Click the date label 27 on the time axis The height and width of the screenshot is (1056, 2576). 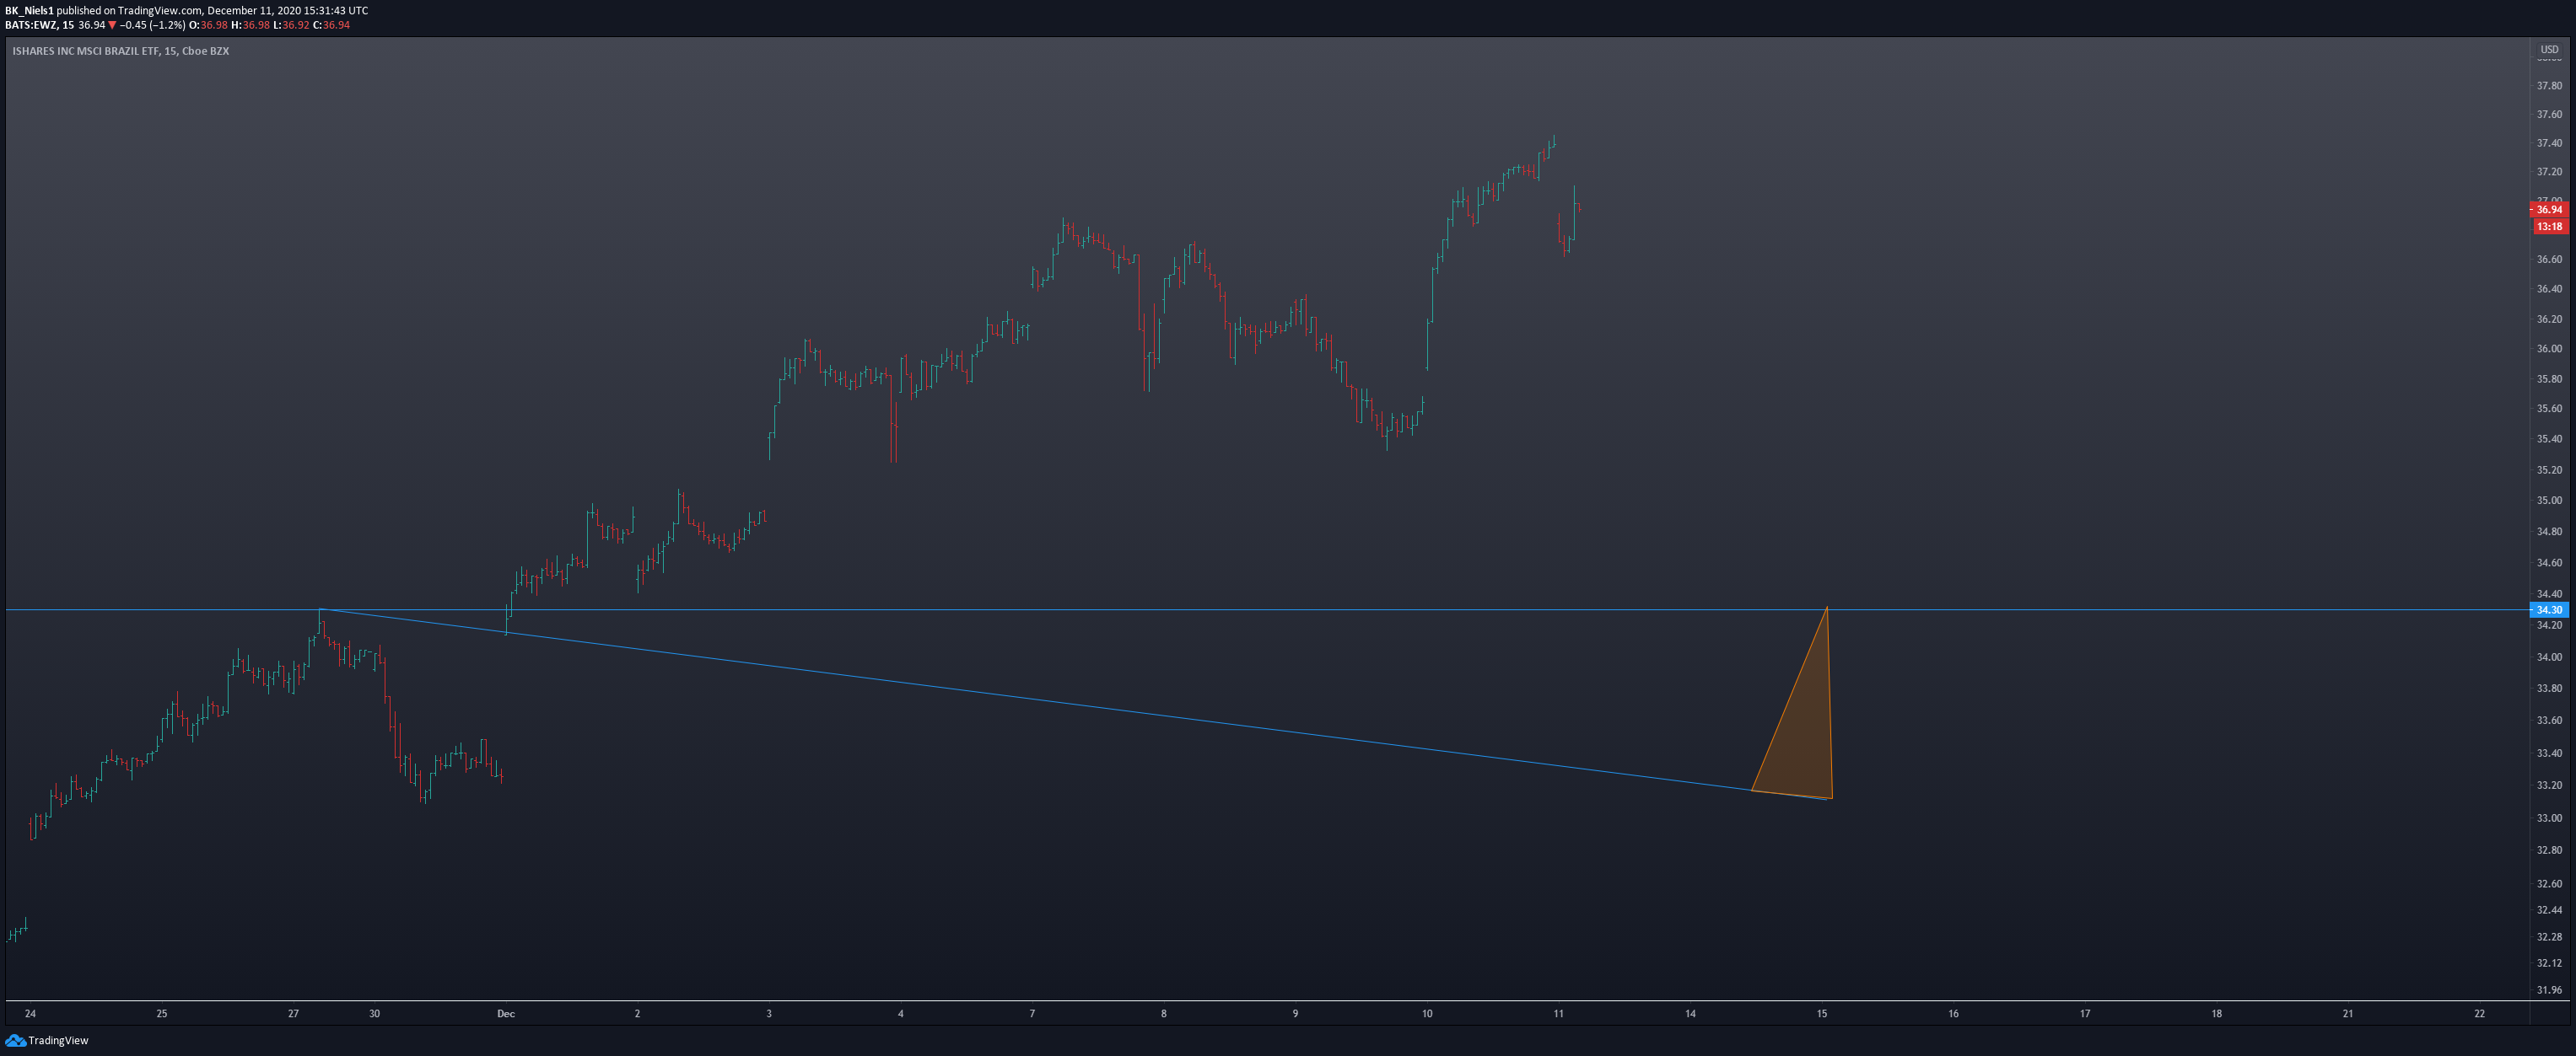(293, 1013)
